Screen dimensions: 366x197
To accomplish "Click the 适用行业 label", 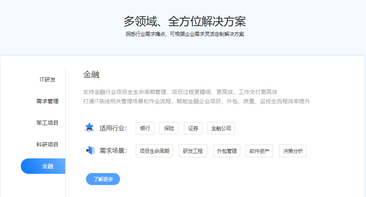I will tap(113, 128).
